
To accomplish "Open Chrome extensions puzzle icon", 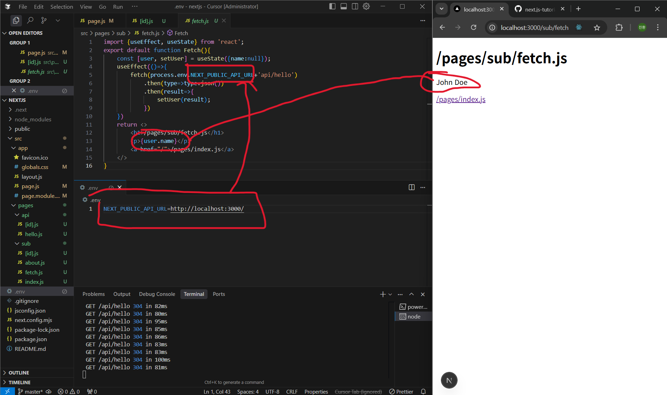I will click(619, 27).
